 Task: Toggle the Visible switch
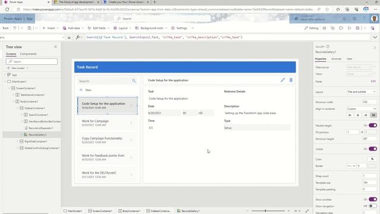[x=373, y=149]
